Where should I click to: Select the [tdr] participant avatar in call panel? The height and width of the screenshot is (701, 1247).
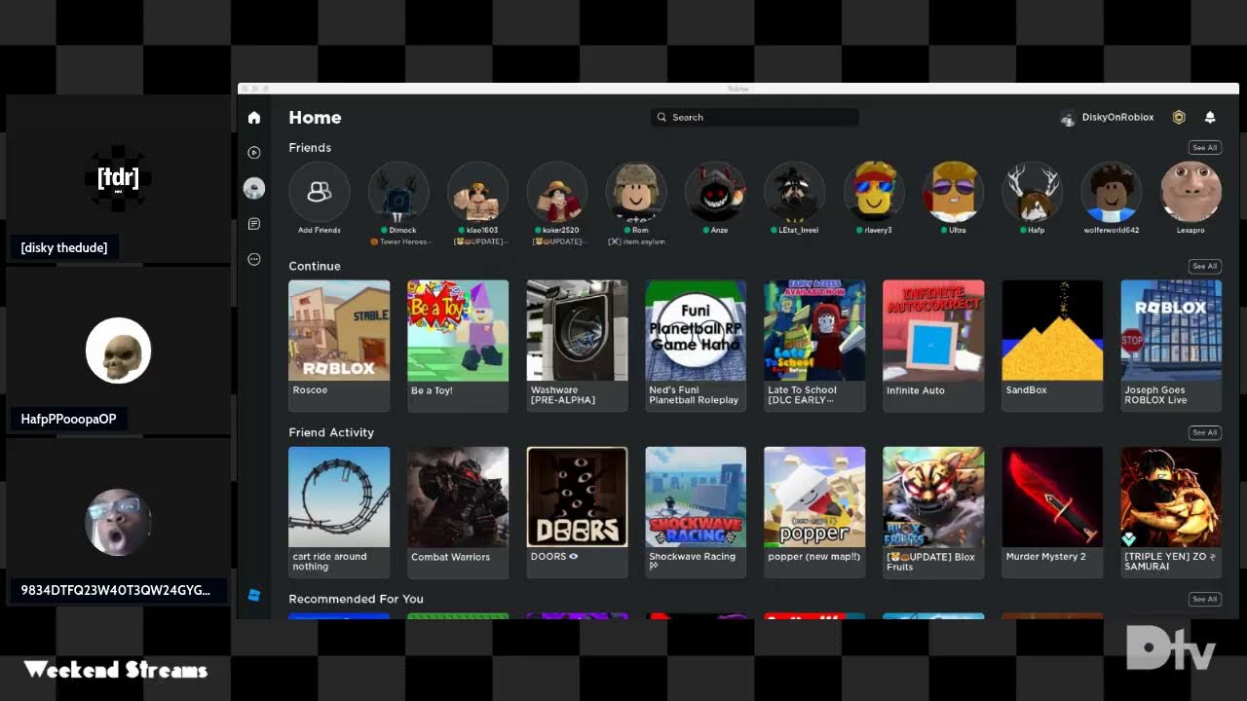[118, 178]
